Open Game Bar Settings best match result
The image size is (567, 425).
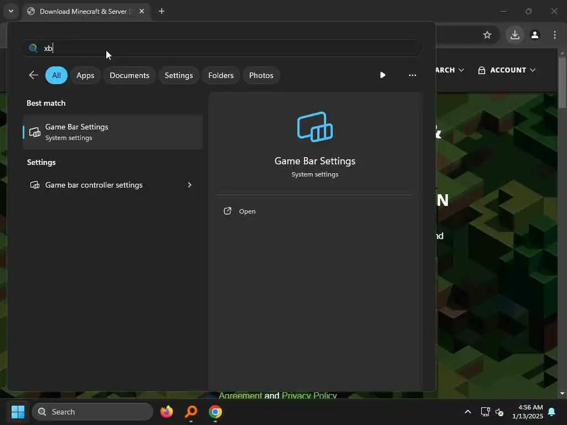point(112,132)
